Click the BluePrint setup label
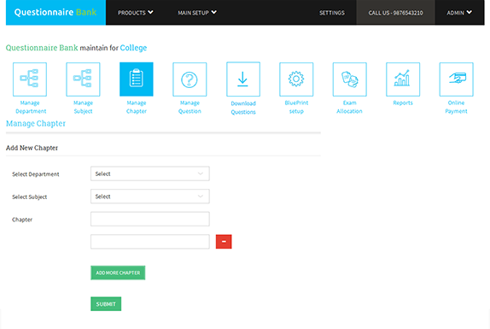This screenshot has width=490, height=329. (x=296, y=107)
